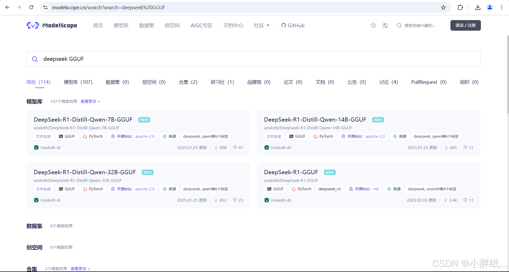Image resolution: width=509 pixels, height=272 pixels.
Task: Click the header search magnifier icon
Action: click(399, 25)
